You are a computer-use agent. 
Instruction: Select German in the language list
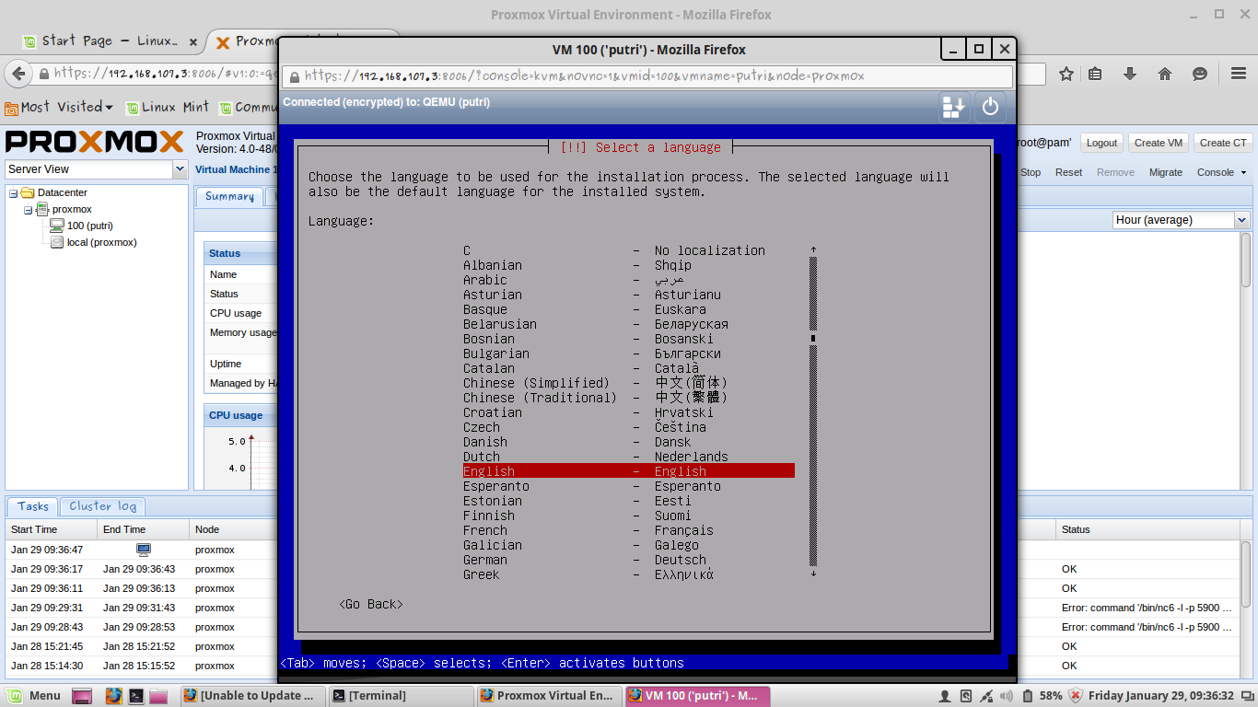[x=629, y=560]
